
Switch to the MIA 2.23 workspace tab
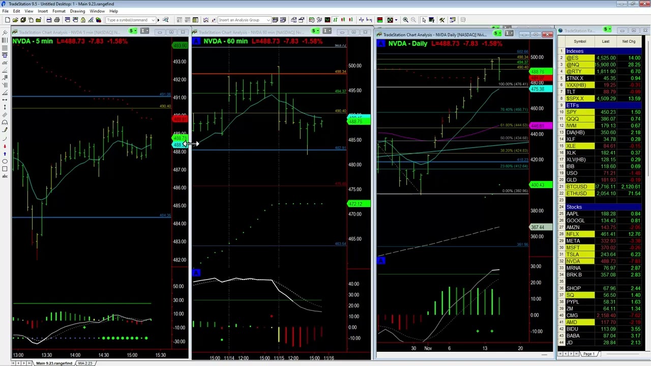pyautogui.click(x=85, y=363)
